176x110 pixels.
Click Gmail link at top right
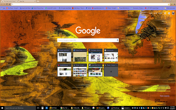[155, 13]
